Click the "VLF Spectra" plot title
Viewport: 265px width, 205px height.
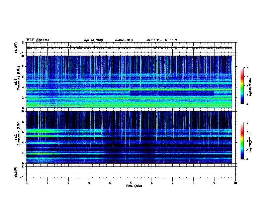[38, 40]
